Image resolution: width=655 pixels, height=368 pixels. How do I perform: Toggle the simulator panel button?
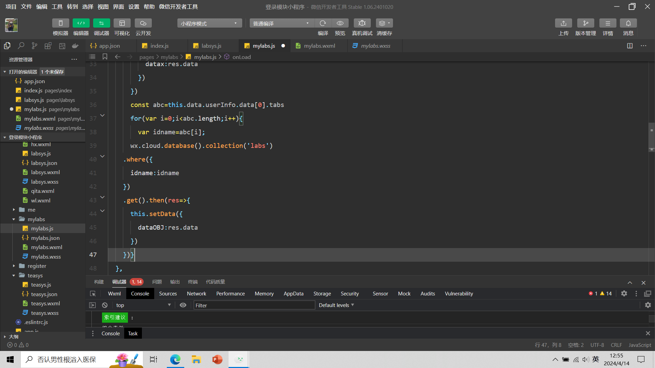coord(60,23)
